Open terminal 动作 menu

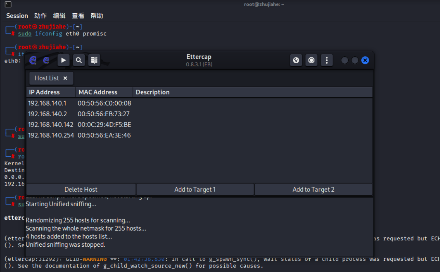point(40,16)
